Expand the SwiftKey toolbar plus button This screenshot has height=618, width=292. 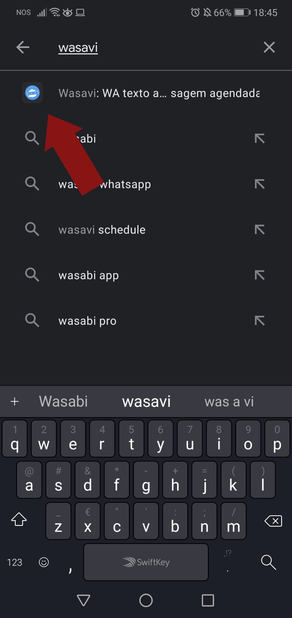coord(14,401)
